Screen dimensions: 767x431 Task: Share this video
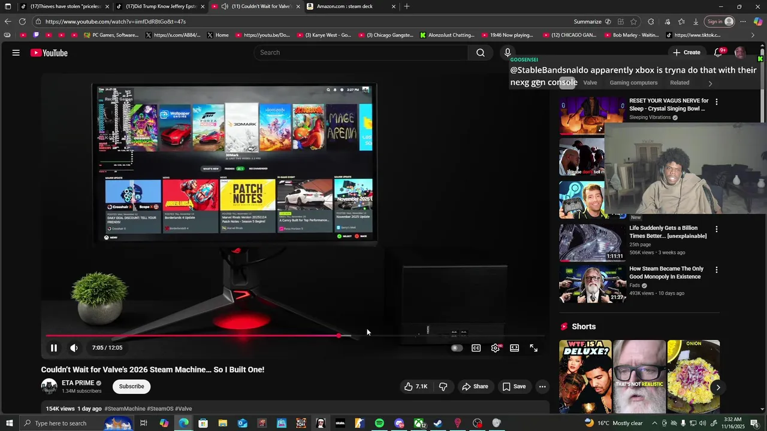pyautogui.click(x=475, y=387)
